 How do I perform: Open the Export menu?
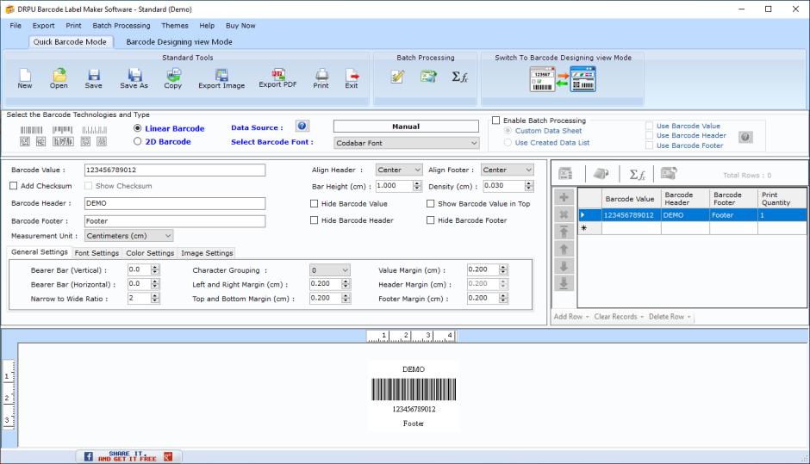pyautogui.click(x=43, y=25)
